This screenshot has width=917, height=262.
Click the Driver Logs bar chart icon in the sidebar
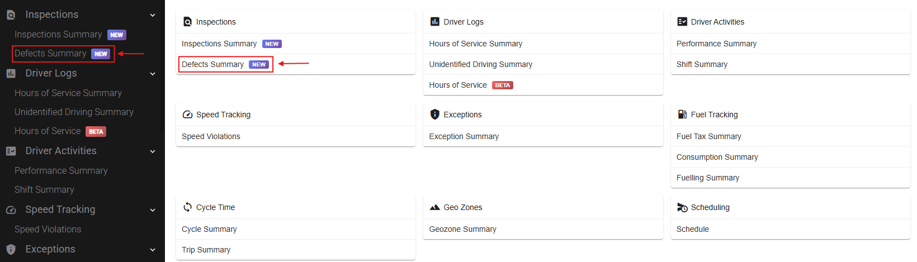click(11, 73)
